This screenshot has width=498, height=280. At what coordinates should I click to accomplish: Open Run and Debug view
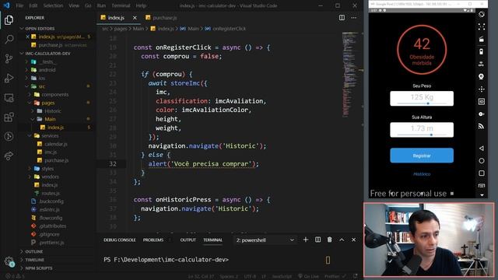tap(9, 78)
